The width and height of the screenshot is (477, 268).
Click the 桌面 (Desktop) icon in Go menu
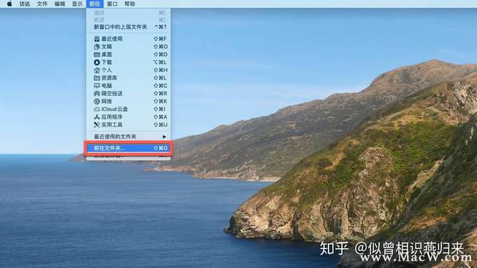click(x=97, y=54)
